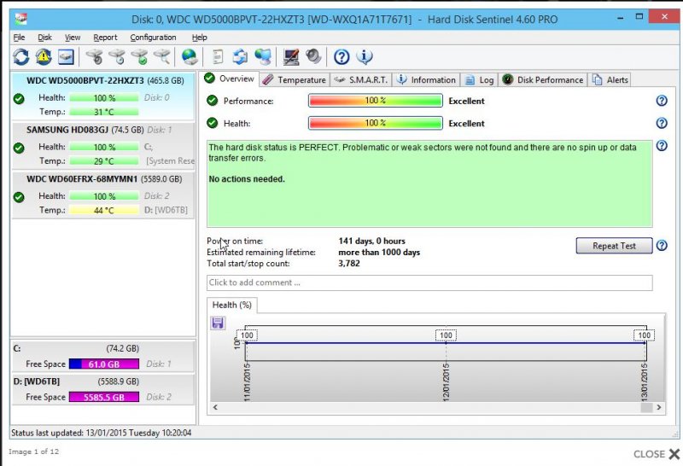Switch to the Temperature tab
The height and width of the screenshot is (466, 683).
(295, 79)
